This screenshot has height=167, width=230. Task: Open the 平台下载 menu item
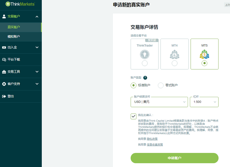[x=21, y=59]
